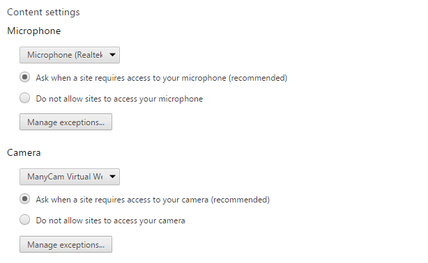The width and height of the screenshot is (428, 263).
Task: Click the 'Ask when a site requires access to your camera' text
Action: pos(122,200)
